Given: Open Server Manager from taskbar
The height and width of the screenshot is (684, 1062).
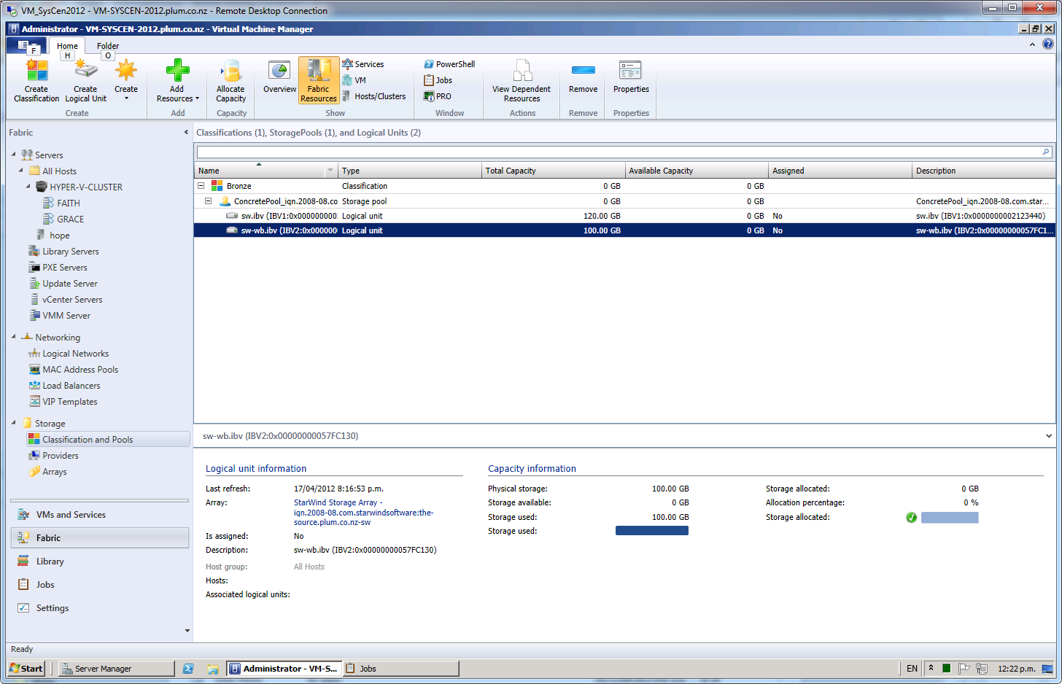Looking at the screenshot, I should coord(116,668).
